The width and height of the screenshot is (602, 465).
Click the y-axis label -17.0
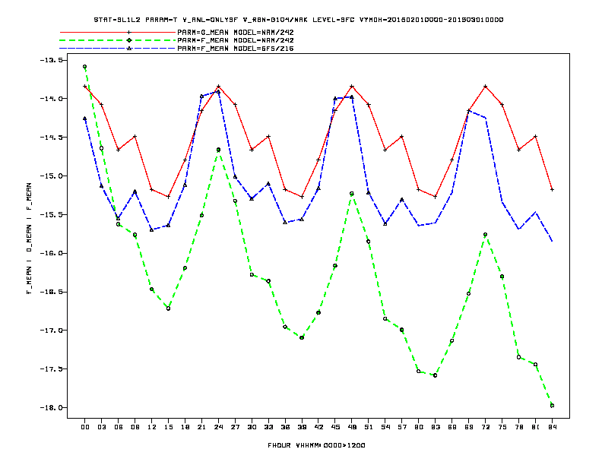tap(51, 331)
